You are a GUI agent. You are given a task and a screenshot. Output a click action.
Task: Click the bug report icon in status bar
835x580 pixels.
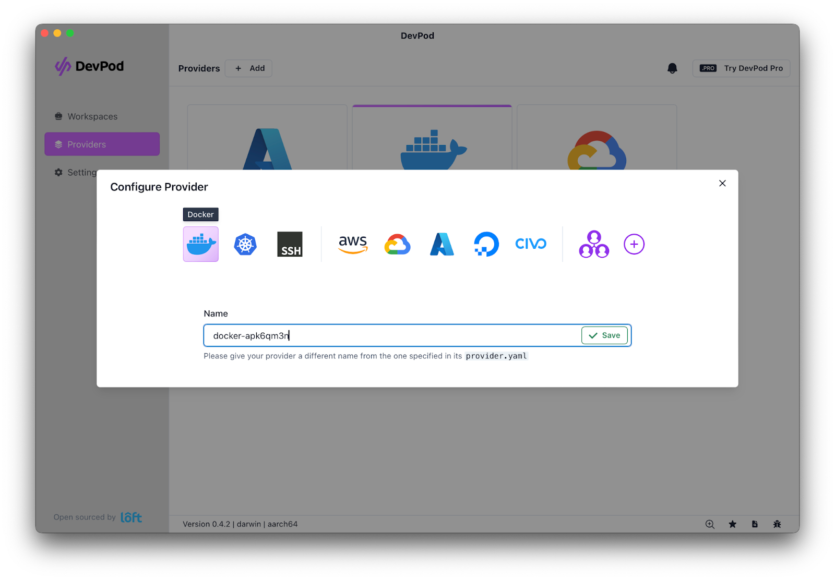777,524
